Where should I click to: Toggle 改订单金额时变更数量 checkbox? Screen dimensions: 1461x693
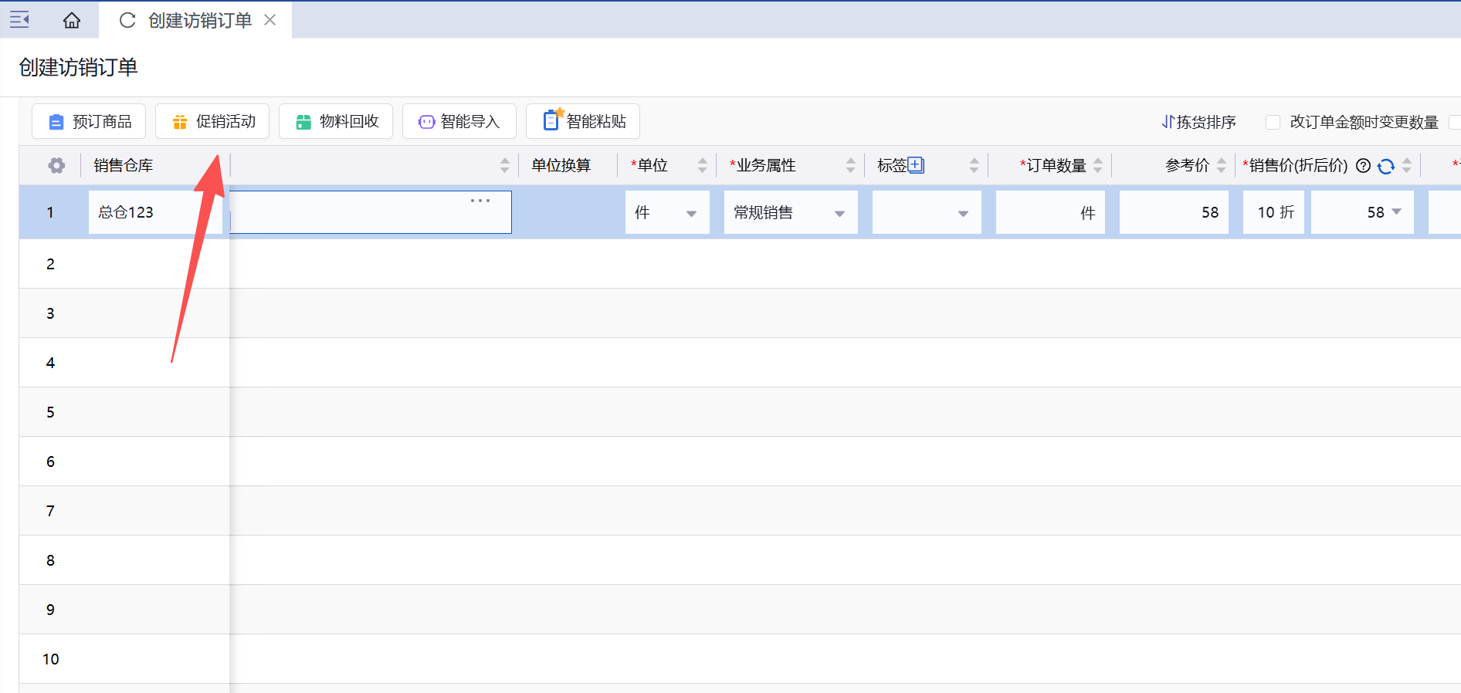click(1273, 122)
